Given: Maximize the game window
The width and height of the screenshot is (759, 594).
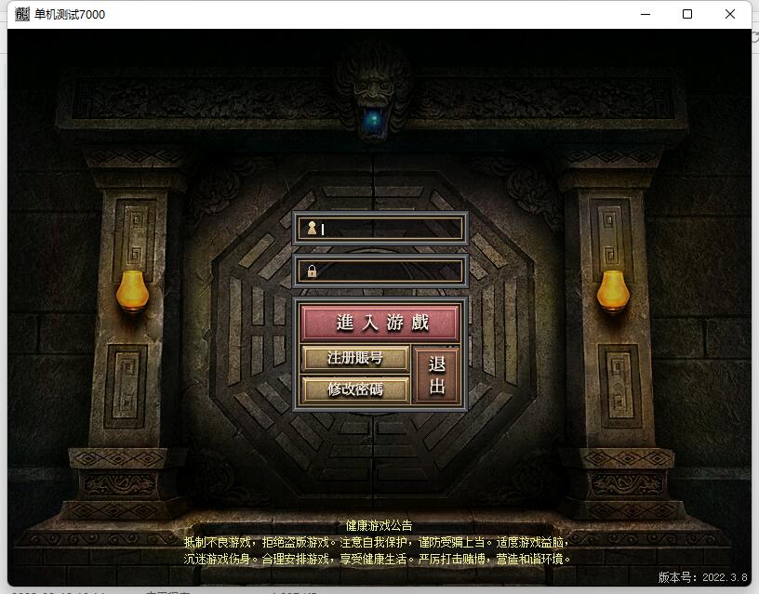Looking at the screenshot, I should [x=687, y=14].
